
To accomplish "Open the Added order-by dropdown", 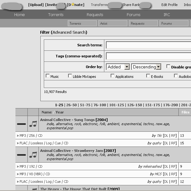I will pos(118,67).
